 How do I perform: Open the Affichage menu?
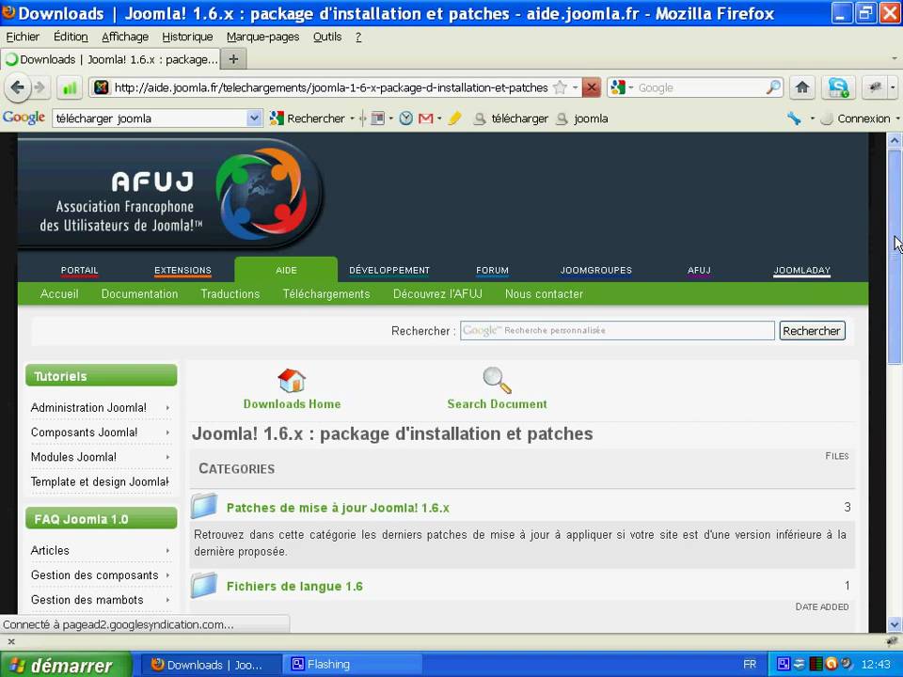[x=125, y=37]
